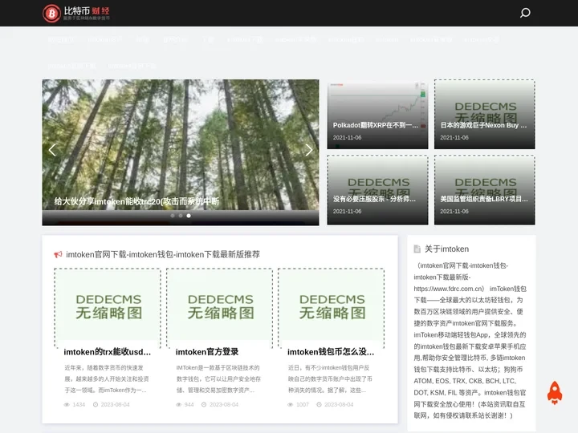Screen dimensions: 578x433
Task: Click thumbnail above imtoken官方登录 article
Action: [219, 307]
